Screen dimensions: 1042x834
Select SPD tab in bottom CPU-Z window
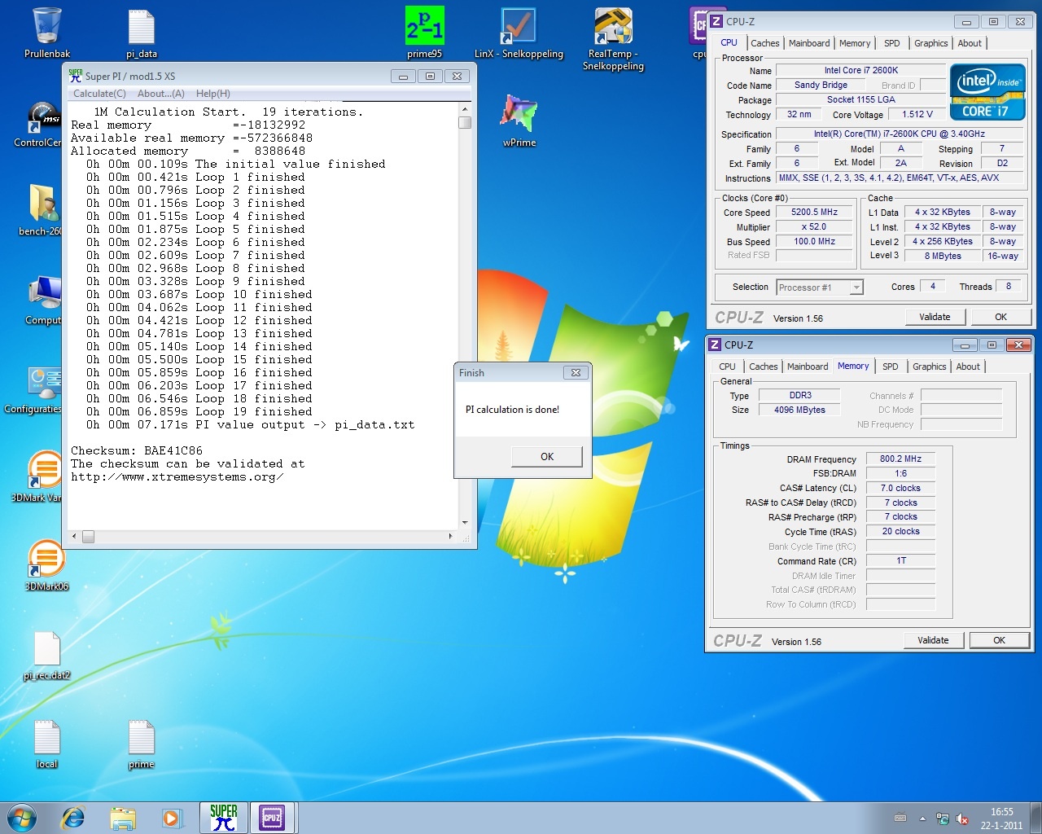(891, 367)
